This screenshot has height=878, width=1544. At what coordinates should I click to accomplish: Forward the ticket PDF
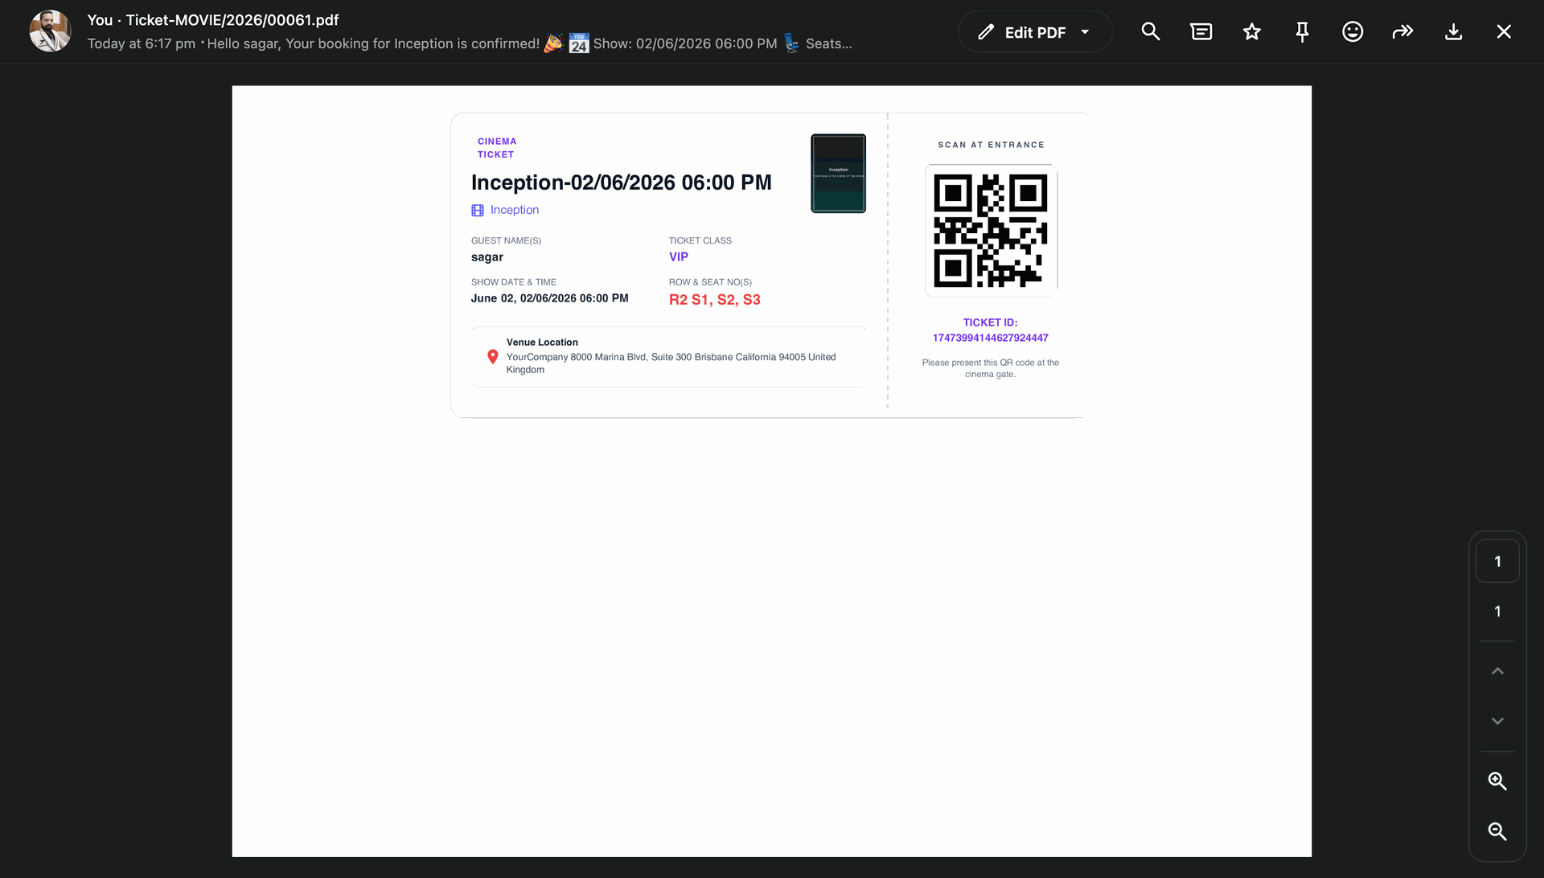(1403, 32)
